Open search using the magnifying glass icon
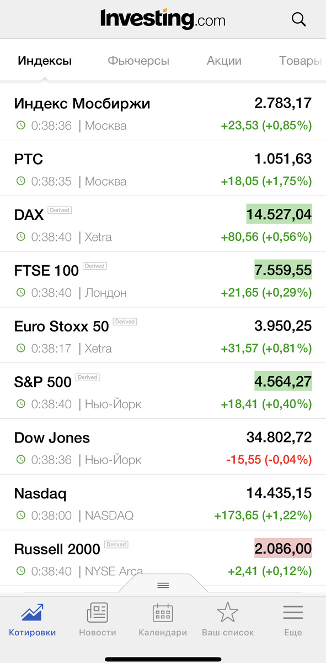 pos(298,19)
